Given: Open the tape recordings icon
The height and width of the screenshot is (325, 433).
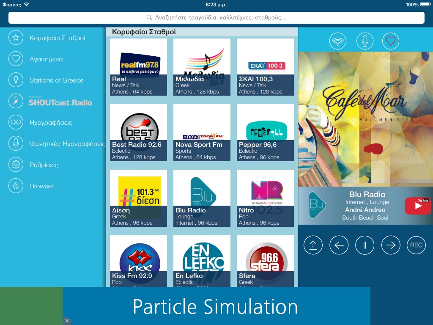Looking at the screenshot, I should coord(16,122).
